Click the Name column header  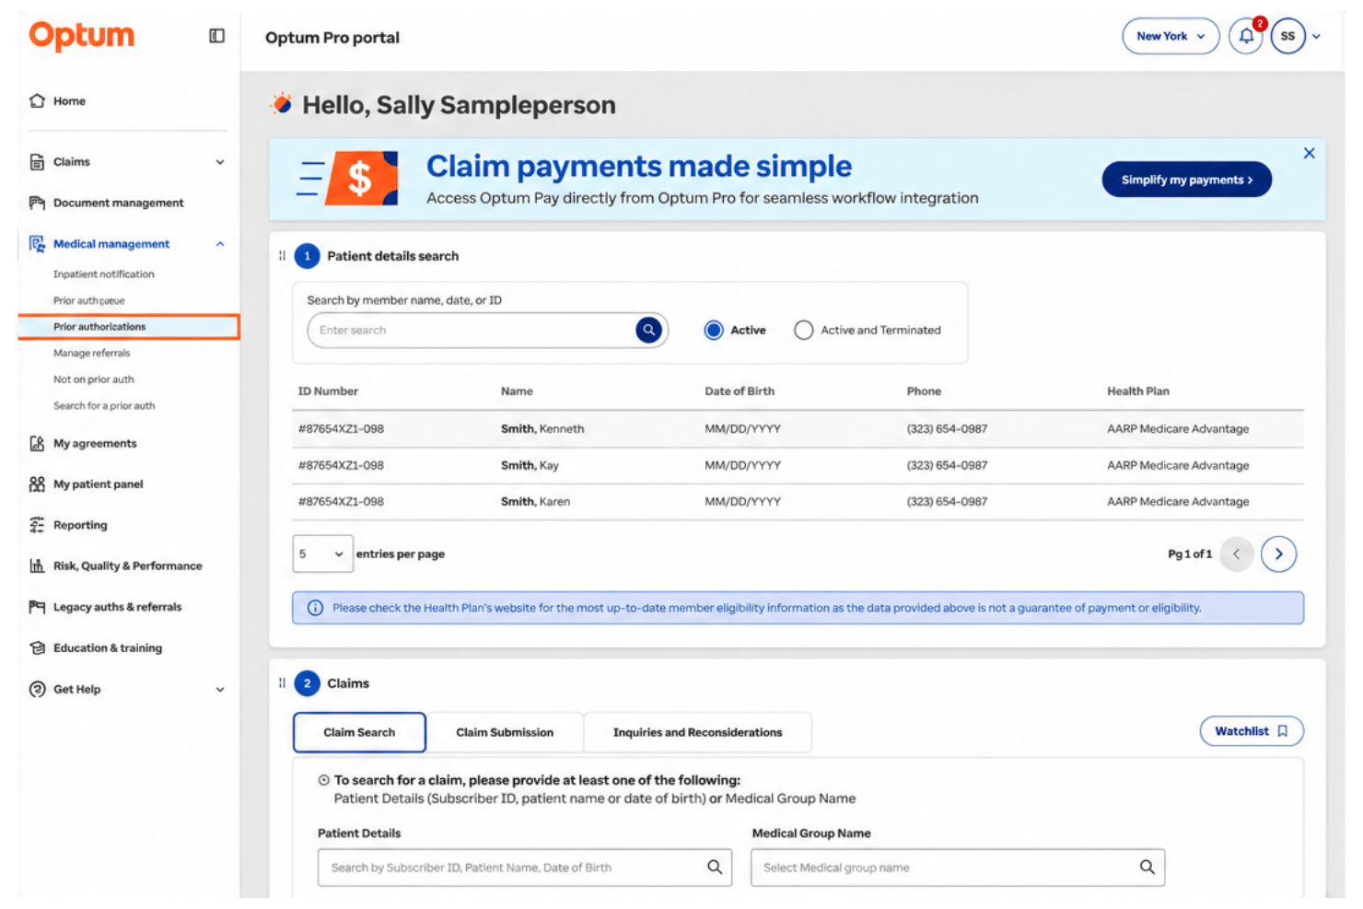(x=517, y=391)
